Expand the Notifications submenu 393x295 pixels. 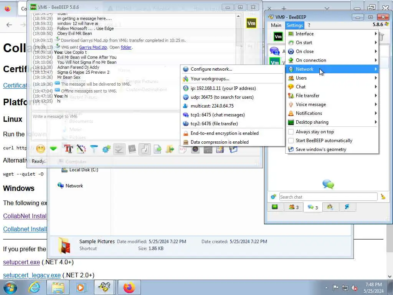click(332, 113)
